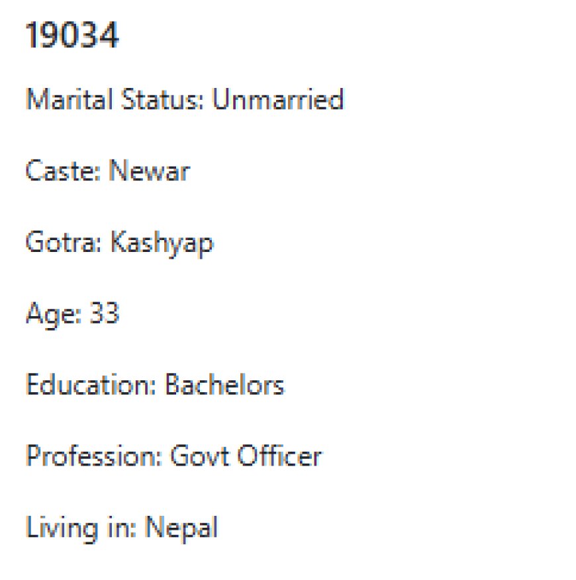The width and height of the screenshot is (576, 580).
Task: Select the age value 33
Action: (x=103, y=314)
